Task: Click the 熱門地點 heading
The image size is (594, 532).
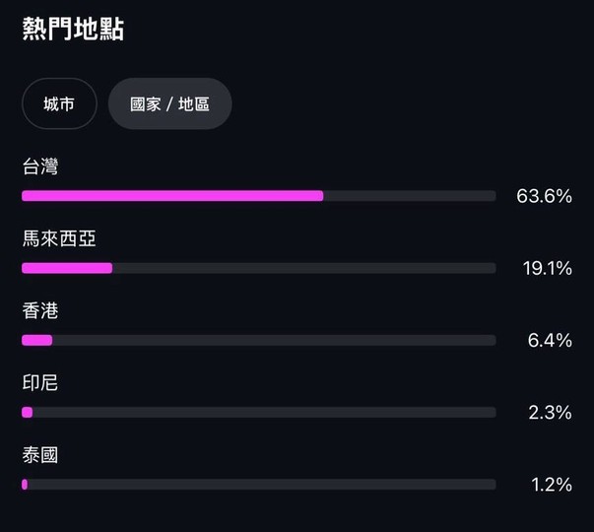Action: pos(73,30)
